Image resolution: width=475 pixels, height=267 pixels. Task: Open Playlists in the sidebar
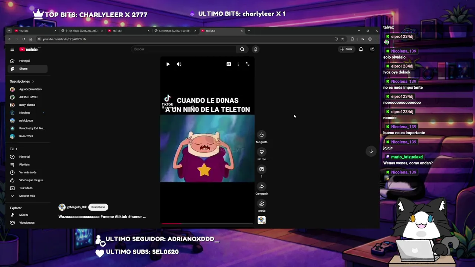27,165
